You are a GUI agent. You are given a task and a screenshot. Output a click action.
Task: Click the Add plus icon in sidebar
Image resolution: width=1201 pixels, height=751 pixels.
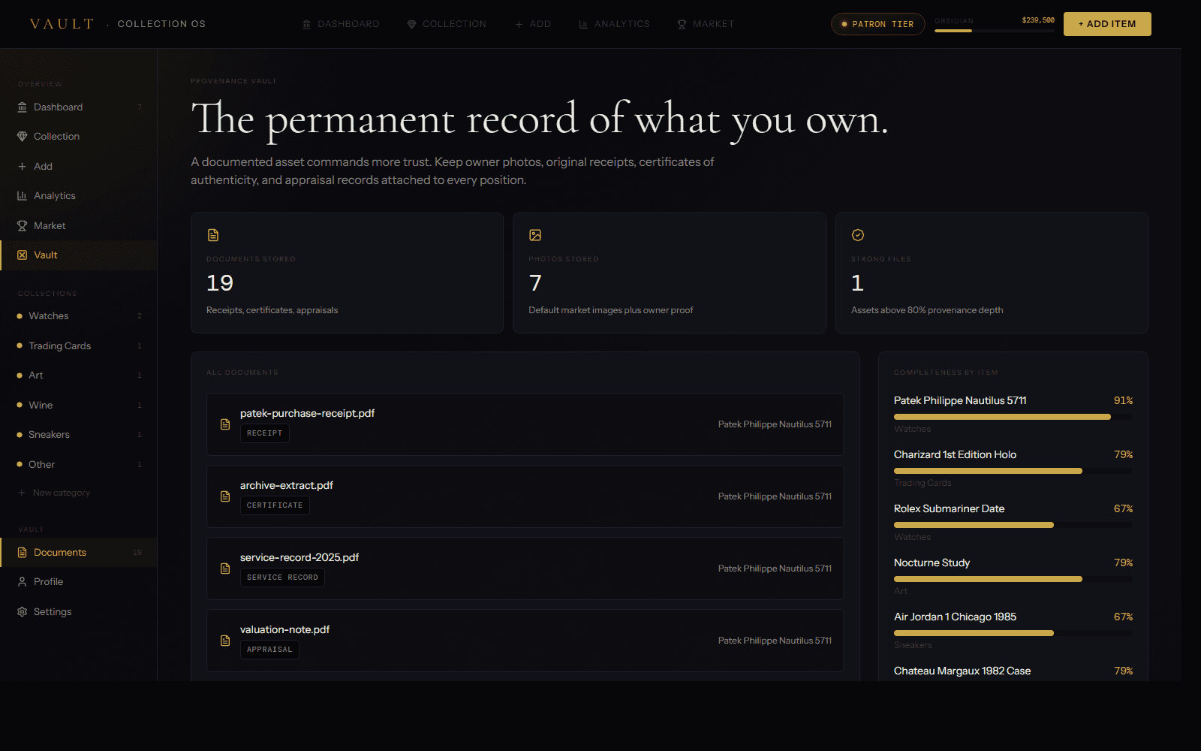(22, 167)
